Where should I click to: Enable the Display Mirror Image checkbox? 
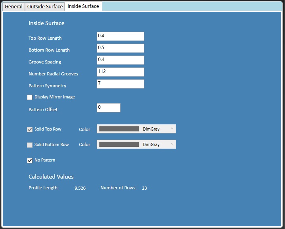30,97
